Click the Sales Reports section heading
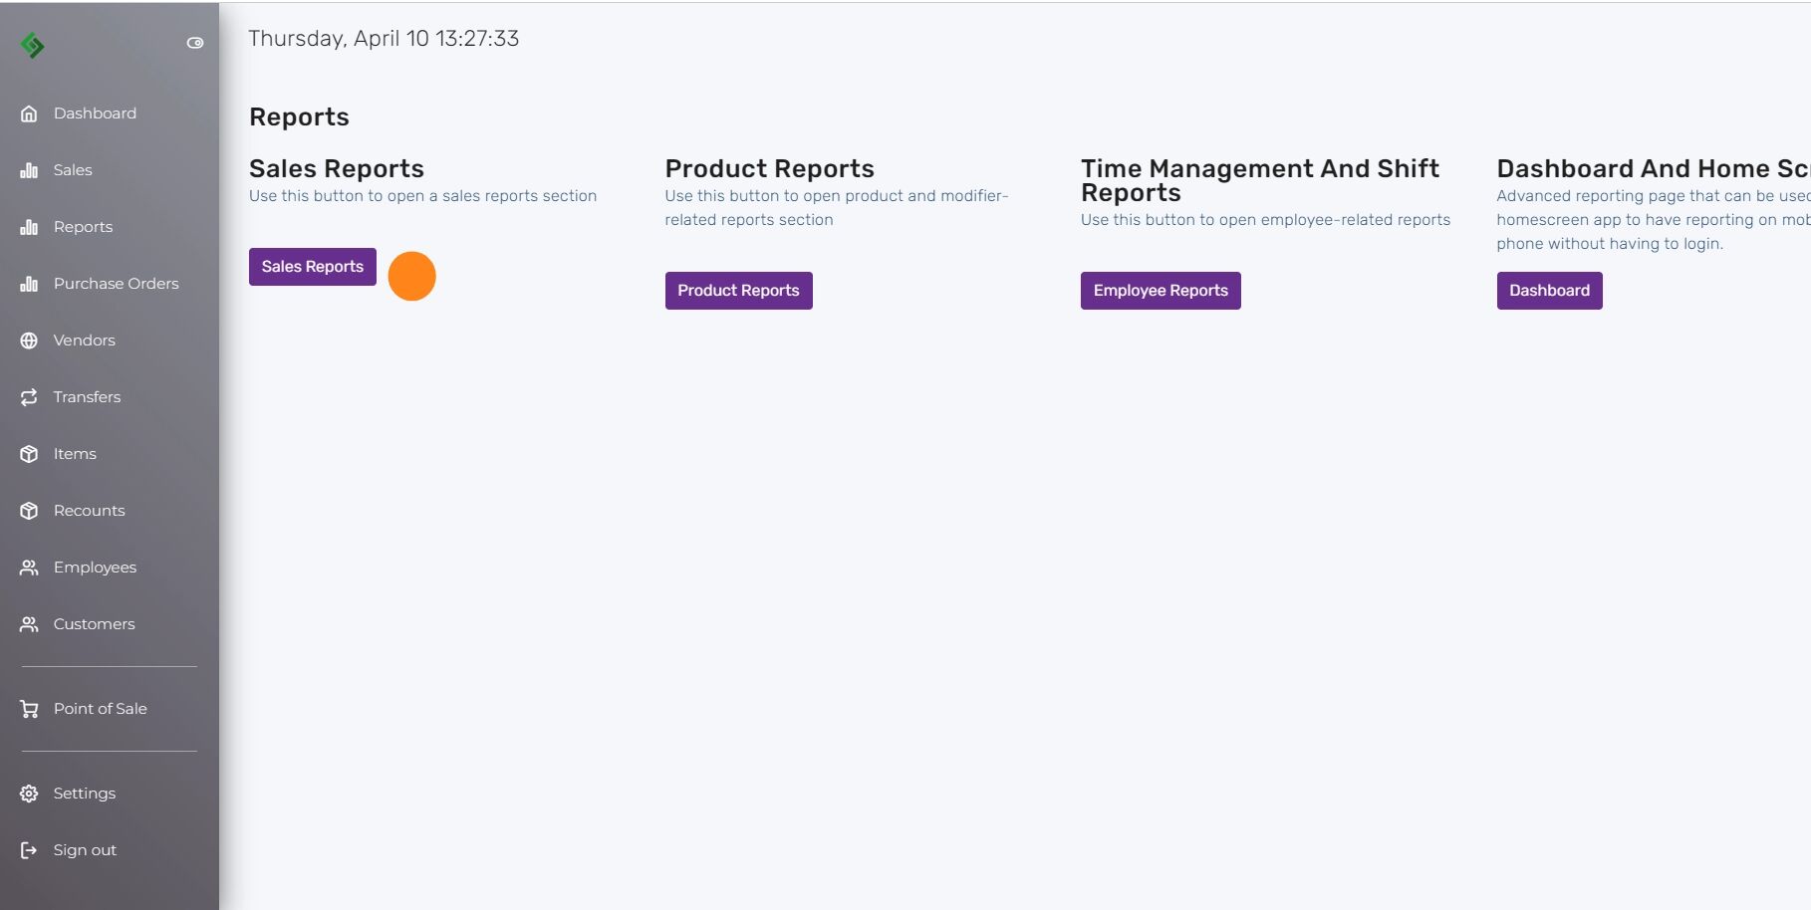 tap(337, 168)
